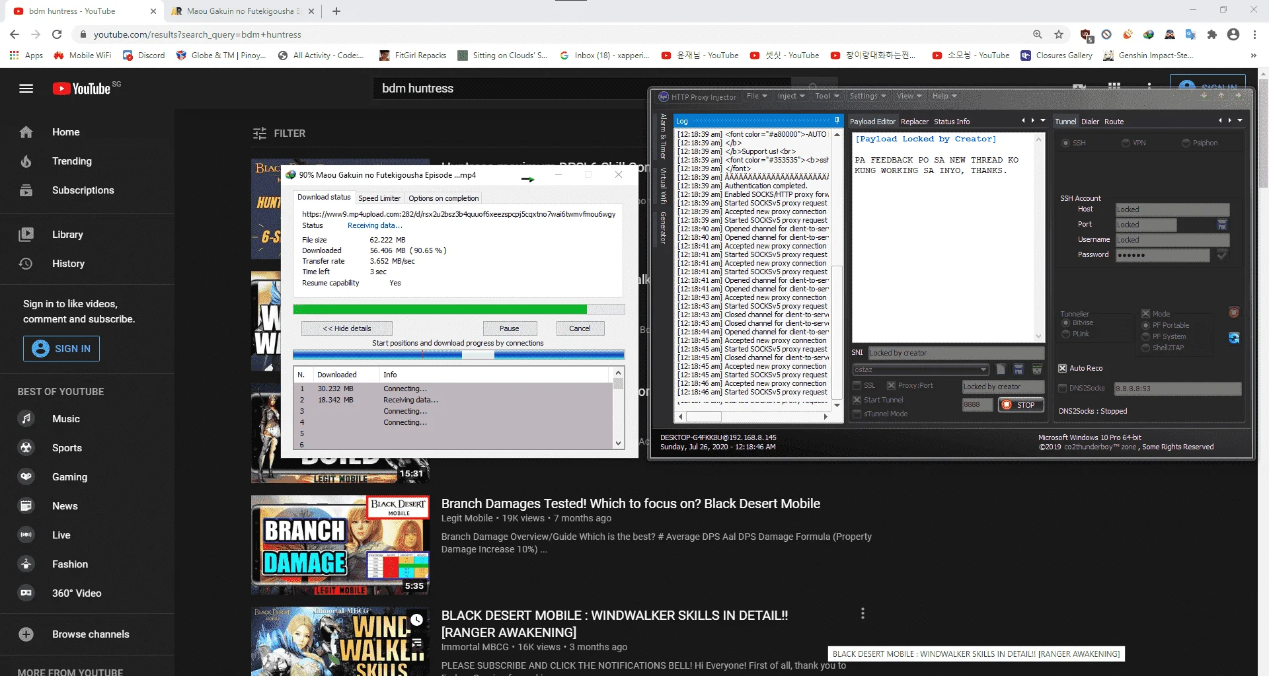The image size is (1269, 676).
Task: Switch to the Replacer tab
Action: (x=915, y=122)
